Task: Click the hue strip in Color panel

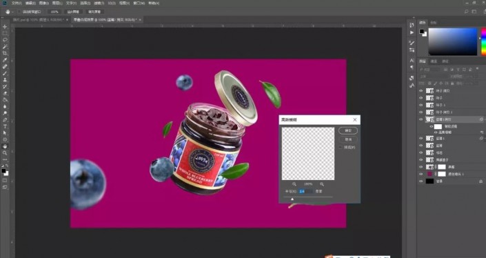Action: pos(483,41)
